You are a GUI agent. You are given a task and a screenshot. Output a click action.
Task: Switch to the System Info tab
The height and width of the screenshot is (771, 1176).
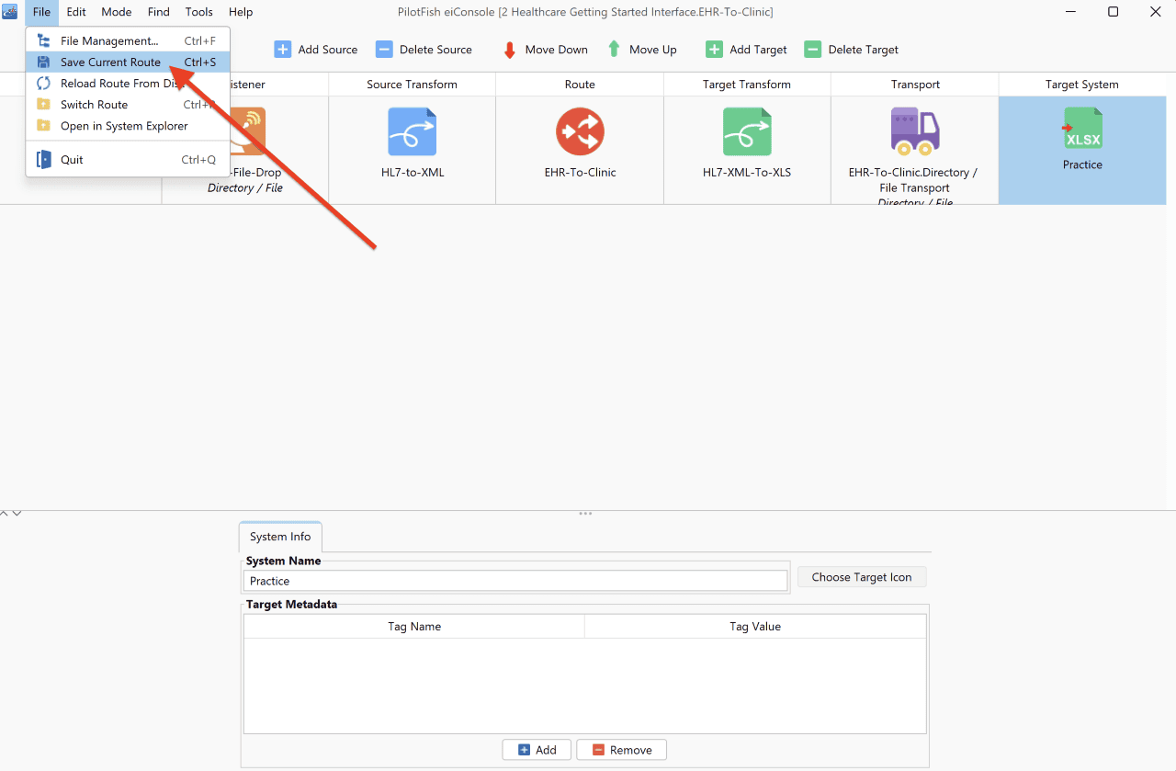click(x=280, y=537)
